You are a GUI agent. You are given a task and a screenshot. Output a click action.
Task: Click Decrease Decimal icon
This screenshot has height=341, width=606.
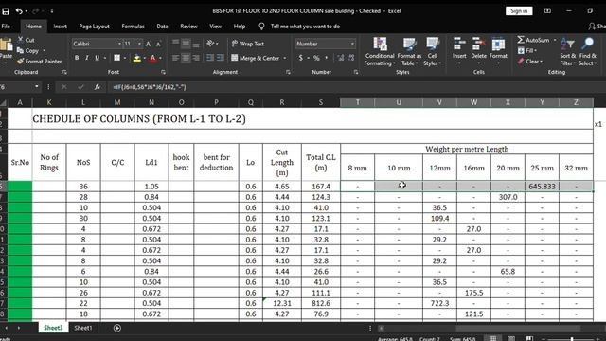(351, 58)
